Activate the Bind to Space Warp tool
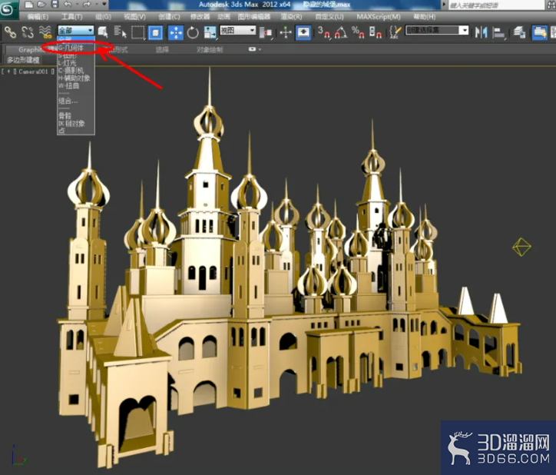 coord(45,32)
